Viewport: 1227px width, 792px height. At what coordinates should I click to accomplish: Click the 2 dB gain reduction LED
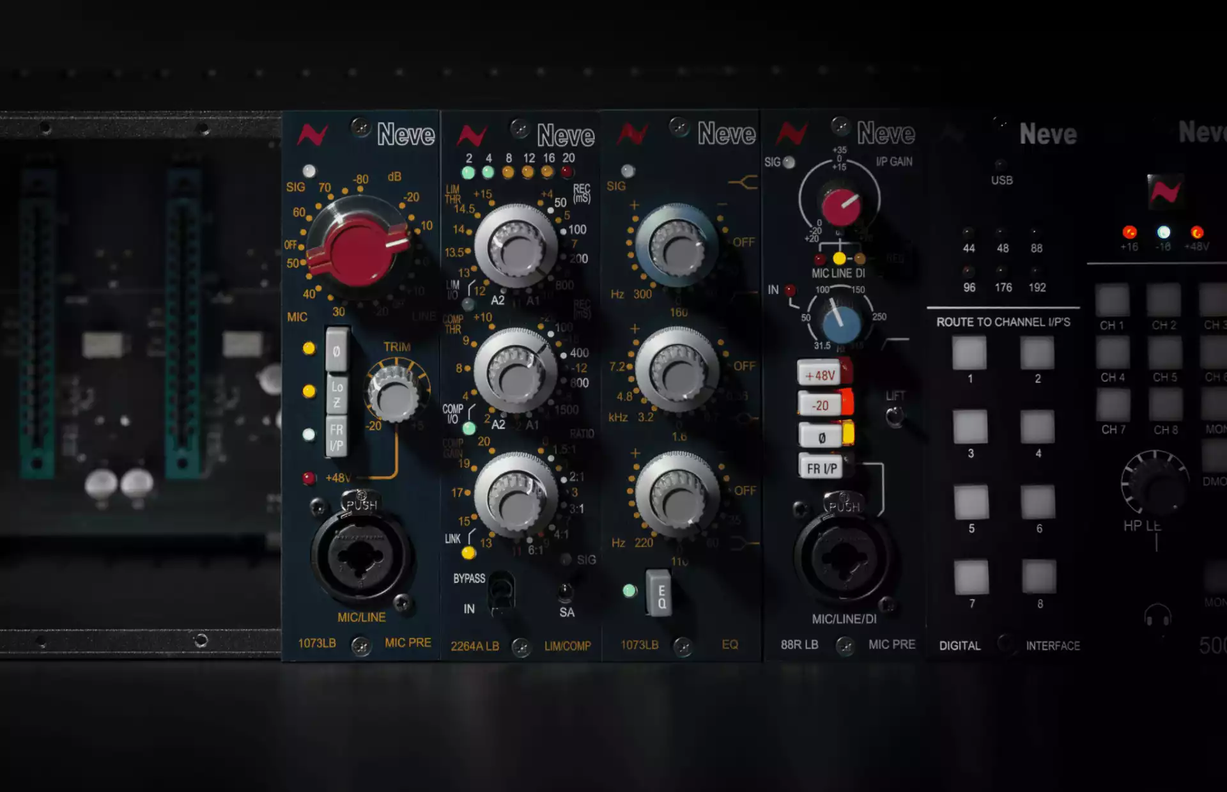468,173
